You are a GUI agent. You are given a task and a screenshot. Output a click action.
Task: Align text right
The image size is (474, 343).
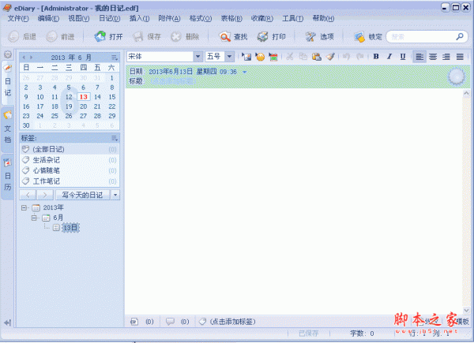point(446,57)
